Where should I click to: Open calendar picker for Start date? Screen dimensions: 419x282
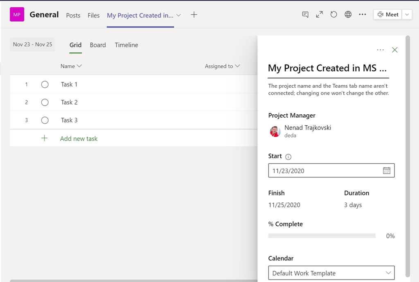(x=386, y=171)
